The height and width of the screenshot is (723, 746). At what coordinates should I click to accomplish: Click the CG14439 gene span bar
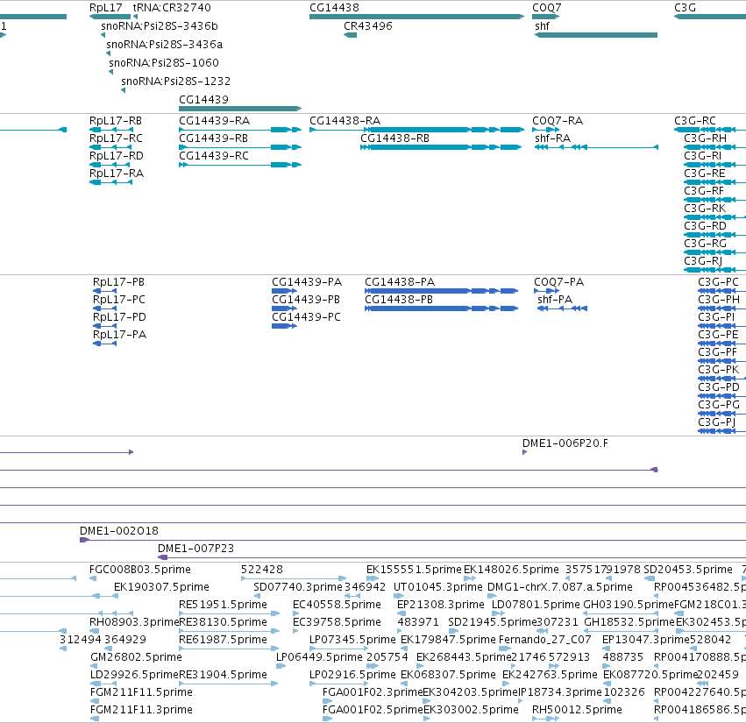(x=240, y=109)
